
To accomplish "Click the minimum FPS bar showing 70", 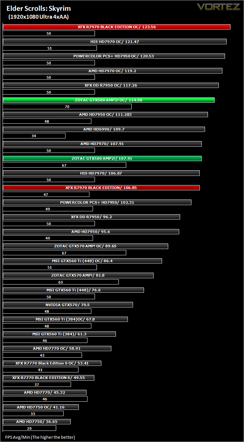I will (x=67, y=107).
